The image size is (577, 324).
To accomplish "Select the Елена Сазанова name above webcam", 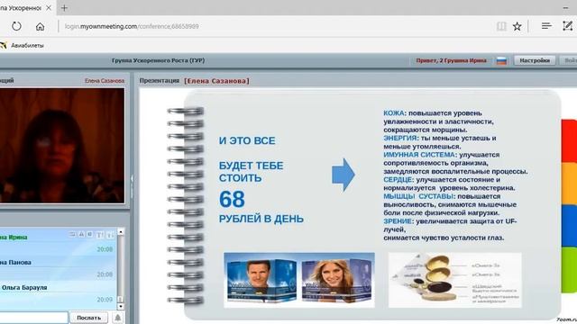I will click(105, 81).
